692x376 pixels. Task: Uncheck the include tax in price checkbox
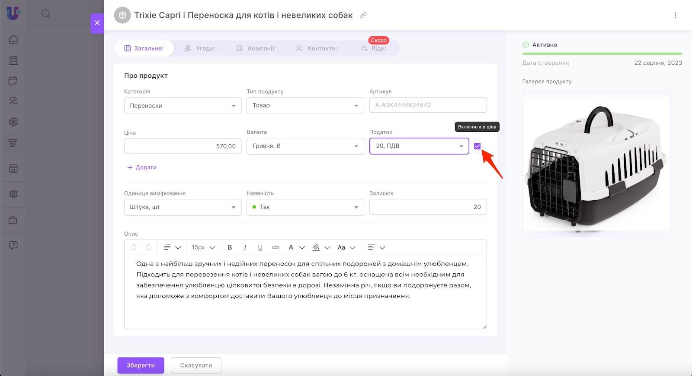click(477, 146)
